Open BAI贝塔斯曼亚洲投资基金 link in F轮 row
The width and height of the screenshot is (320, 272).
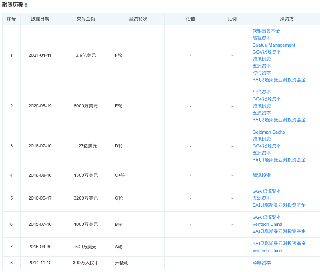coord(279,80)
